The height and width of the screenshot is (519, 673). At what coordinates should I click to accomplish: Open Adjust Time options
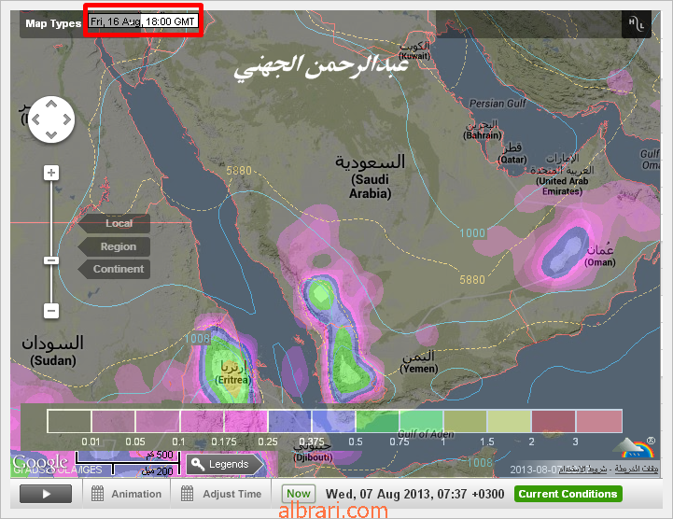[x=221, y=494]
